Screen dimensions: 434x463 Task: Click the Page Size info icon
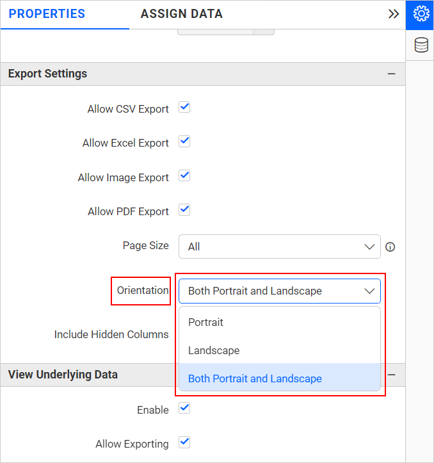click(390, 247)
